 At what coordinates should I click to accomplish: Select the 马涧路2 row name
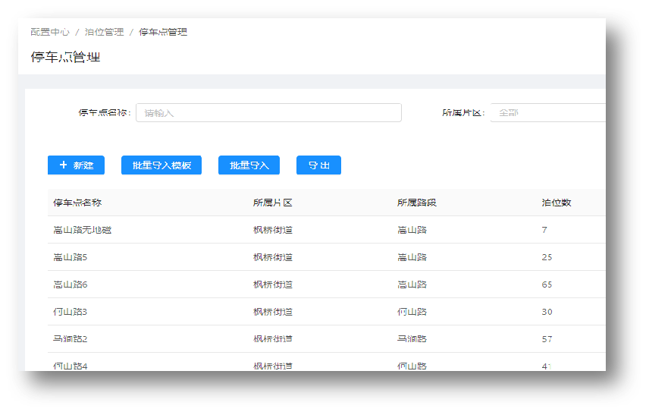71,339
